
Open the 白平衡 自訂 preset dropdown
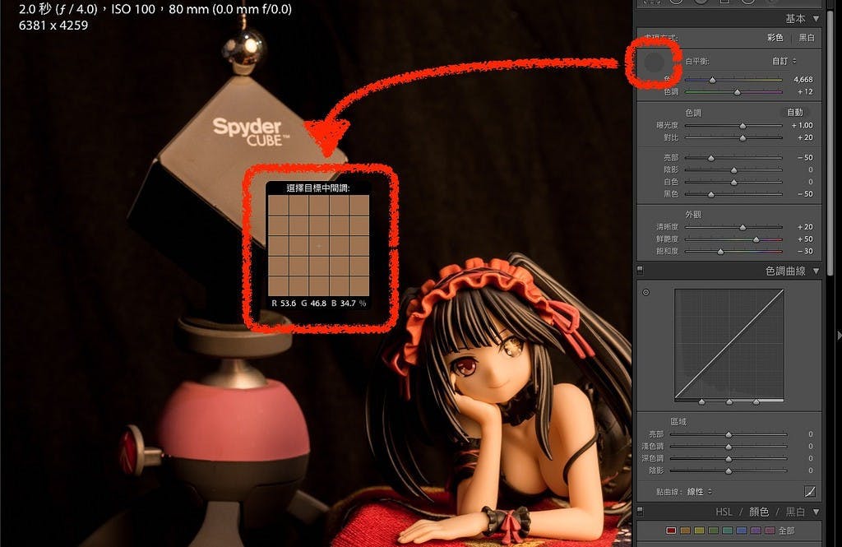point(784,61)
